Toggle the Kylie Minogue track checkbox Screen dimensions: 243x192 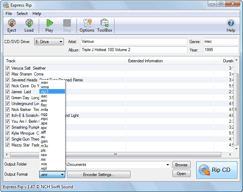coord(7,133)
